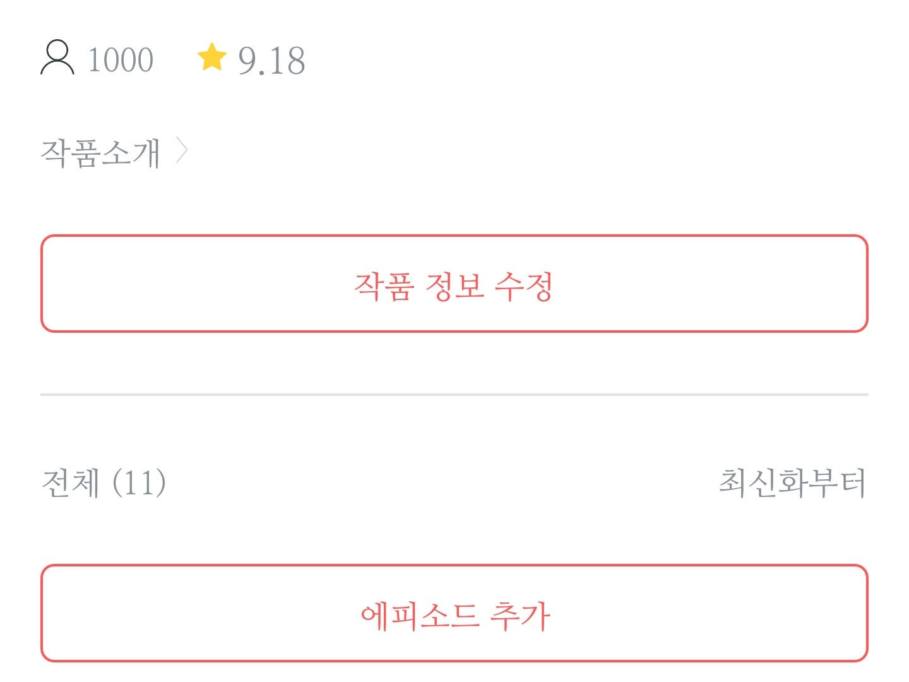Select the 전체 (11) episode count
This screenshot has width=909, height=682.
(x=104, y=483)
